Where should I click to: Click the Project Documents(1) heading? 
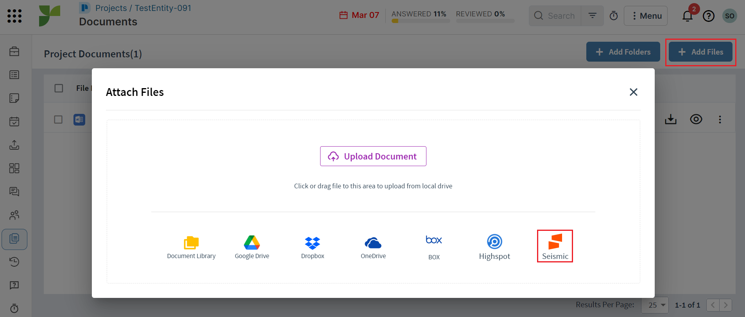pos(93,54)
